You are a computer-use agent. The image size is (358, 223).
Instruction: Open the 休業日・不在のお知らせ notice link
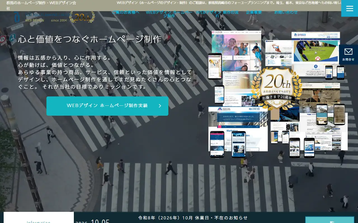coord(193,218)
